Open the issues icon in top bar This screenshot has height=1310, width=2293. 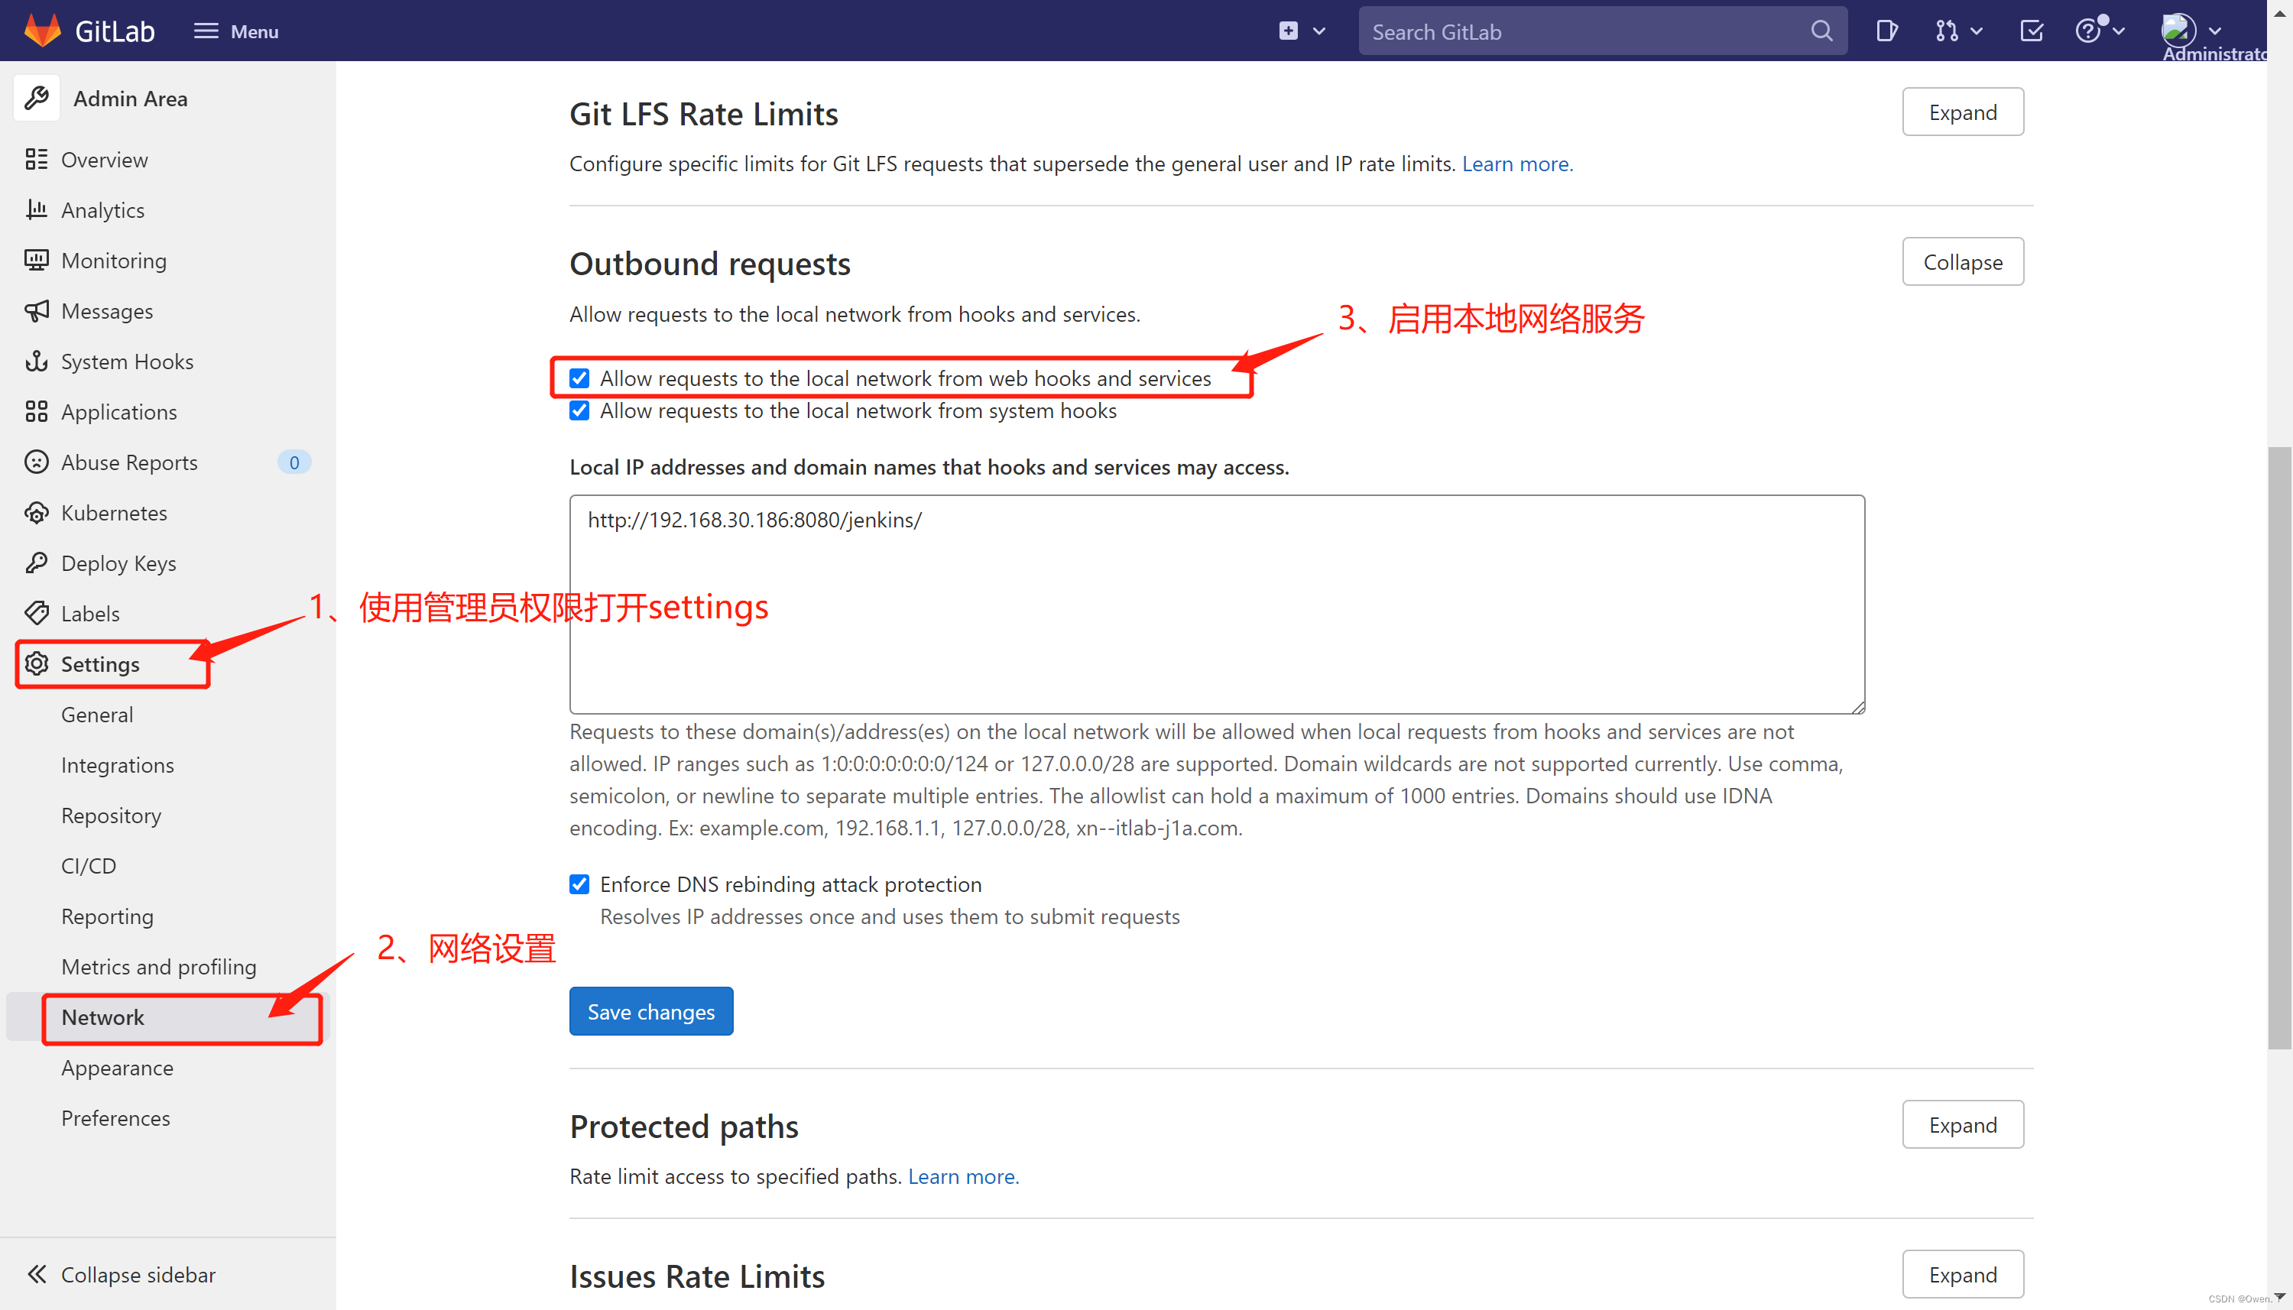(x=1886, y=31)
